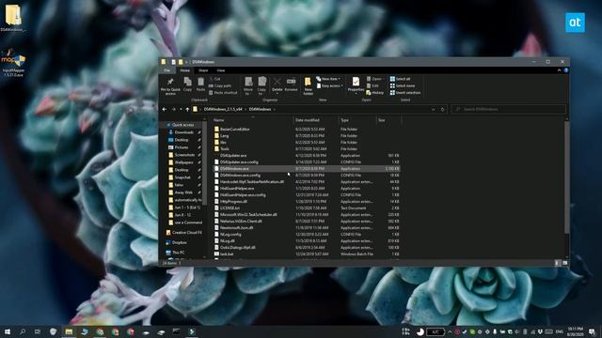This screenshot has width=602, height=338.
Task: Open the Copy to menu
Action: (x=261, y=85)
